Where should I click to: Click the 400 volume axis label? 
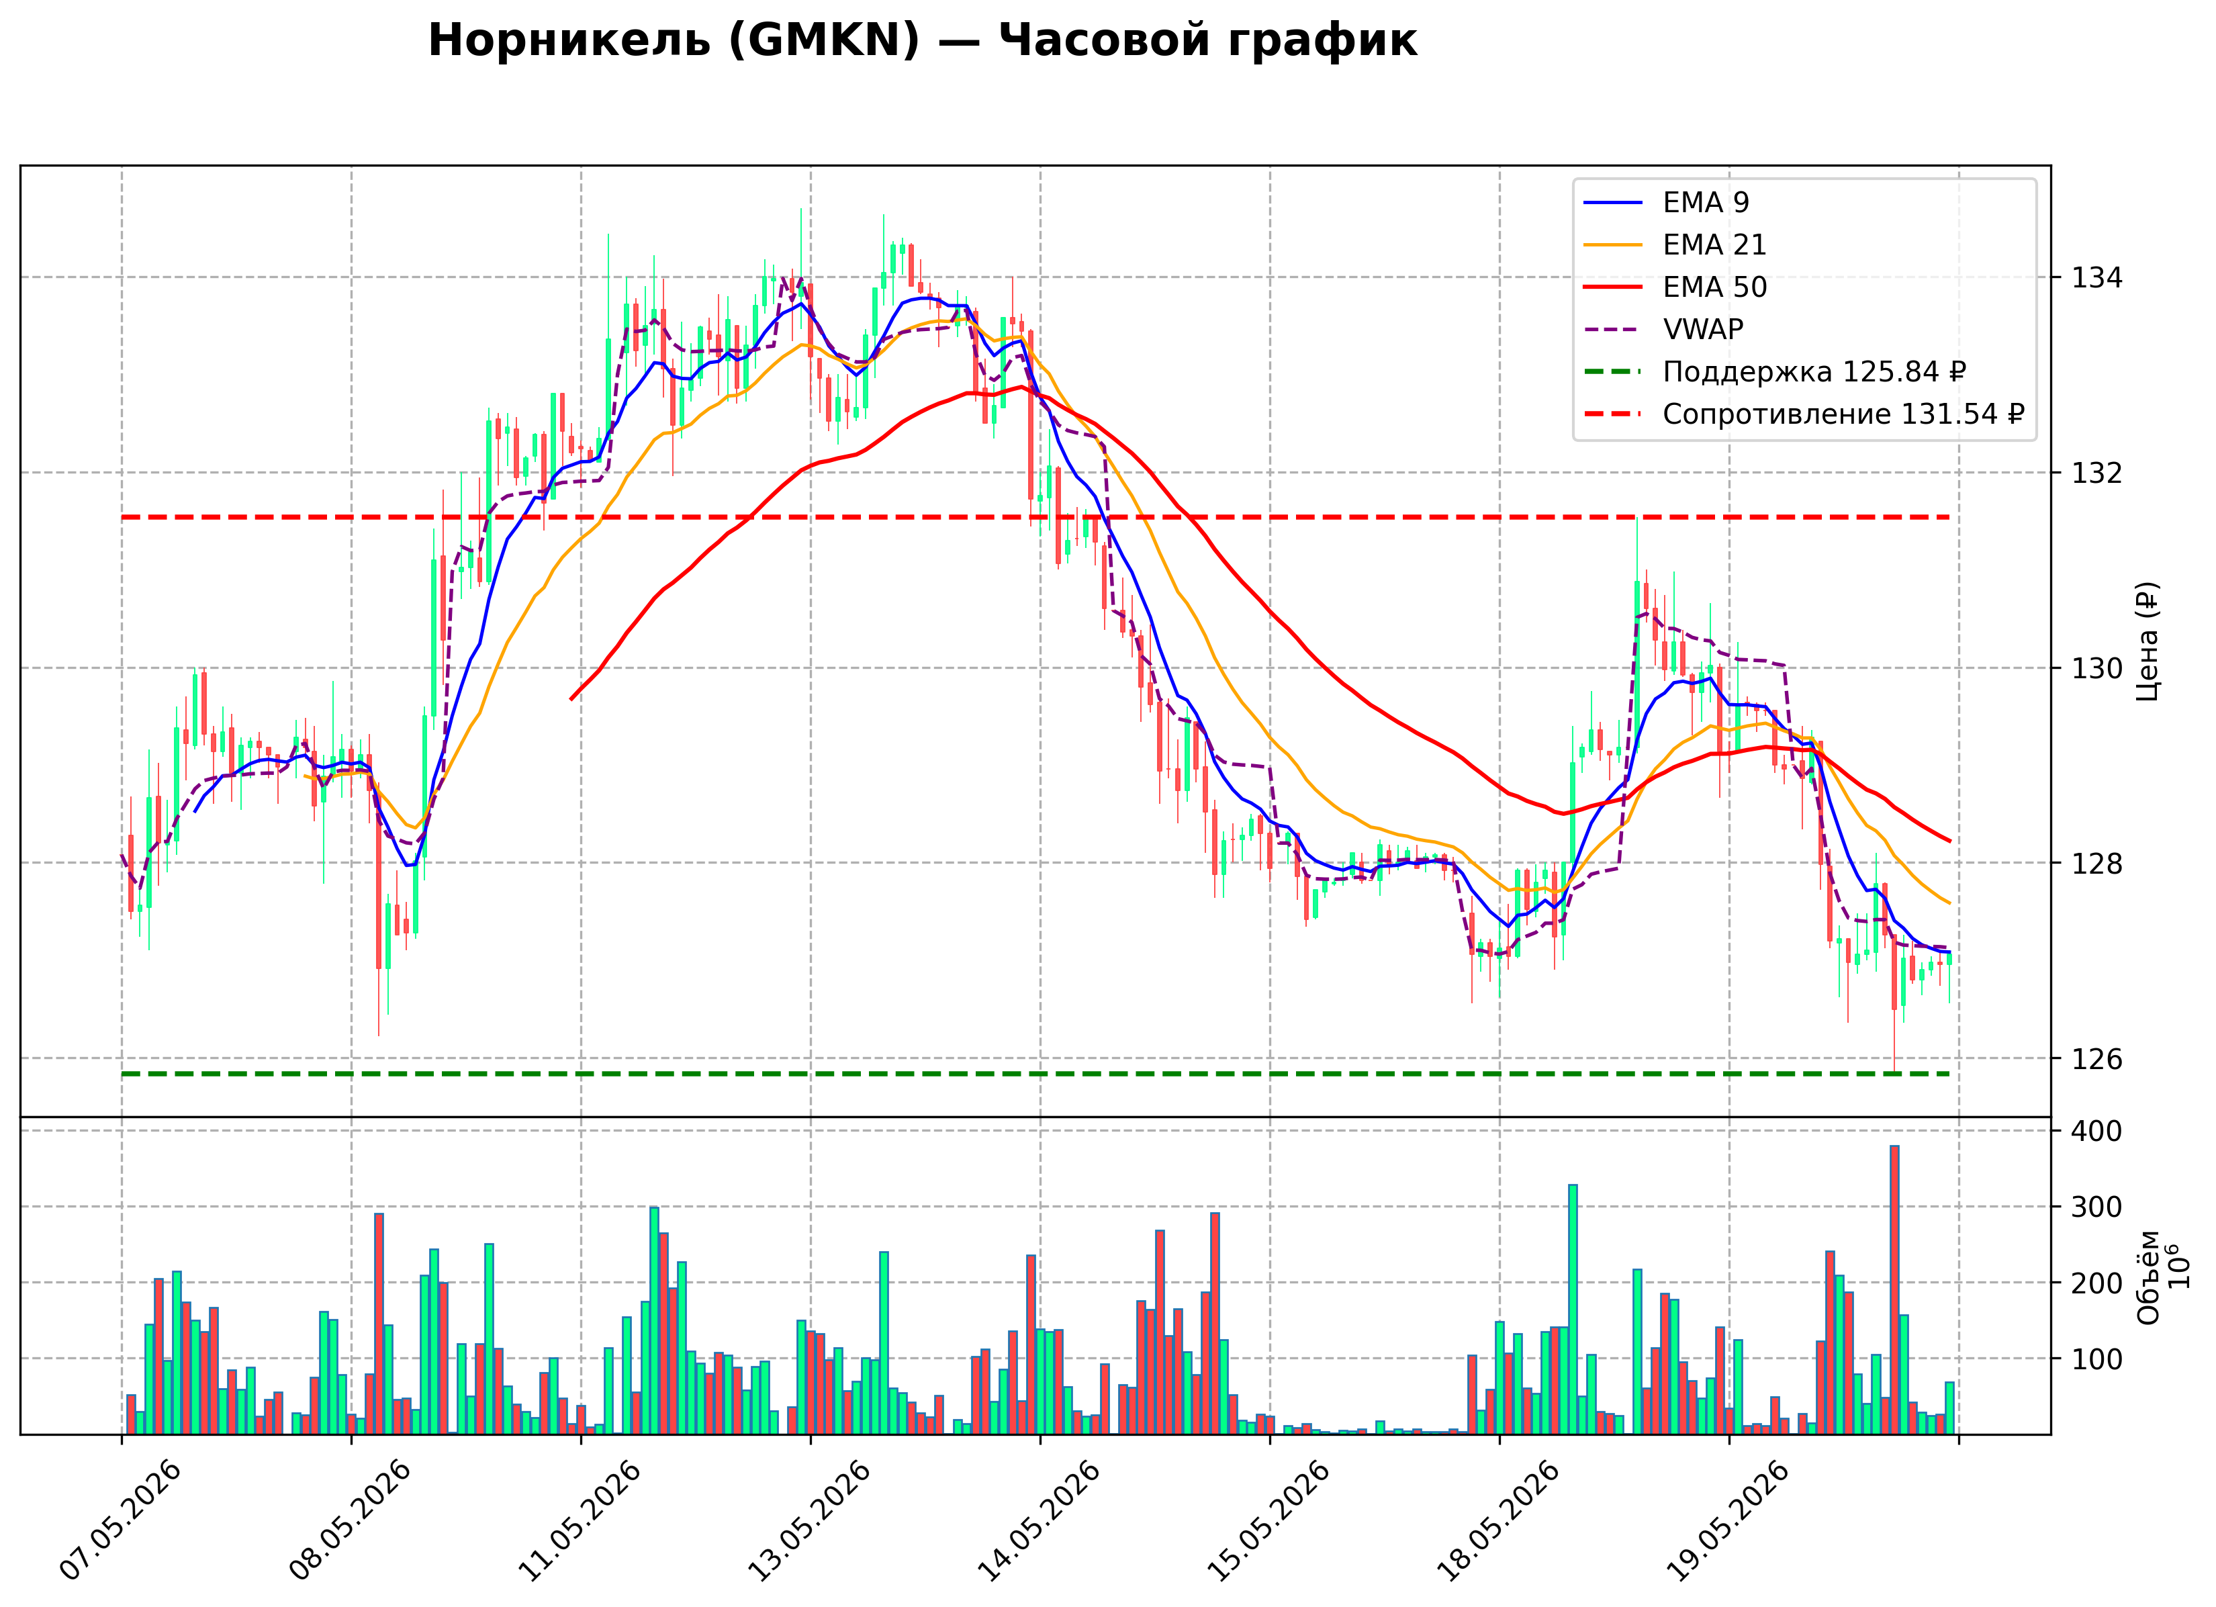coord(2096,1132)
